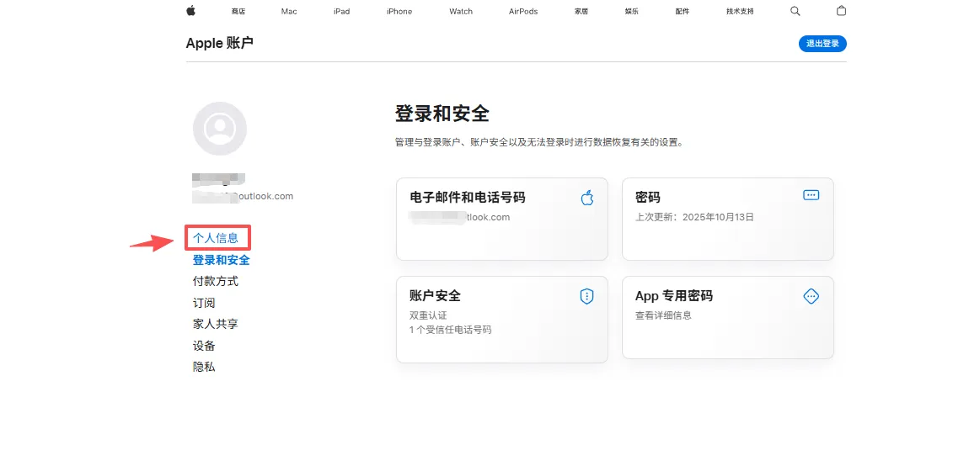Image resolution: width=953 pixels, height=450 pixels.
Task: Open the 电子邮件和电话号码 card title
Action: (468, 197)
